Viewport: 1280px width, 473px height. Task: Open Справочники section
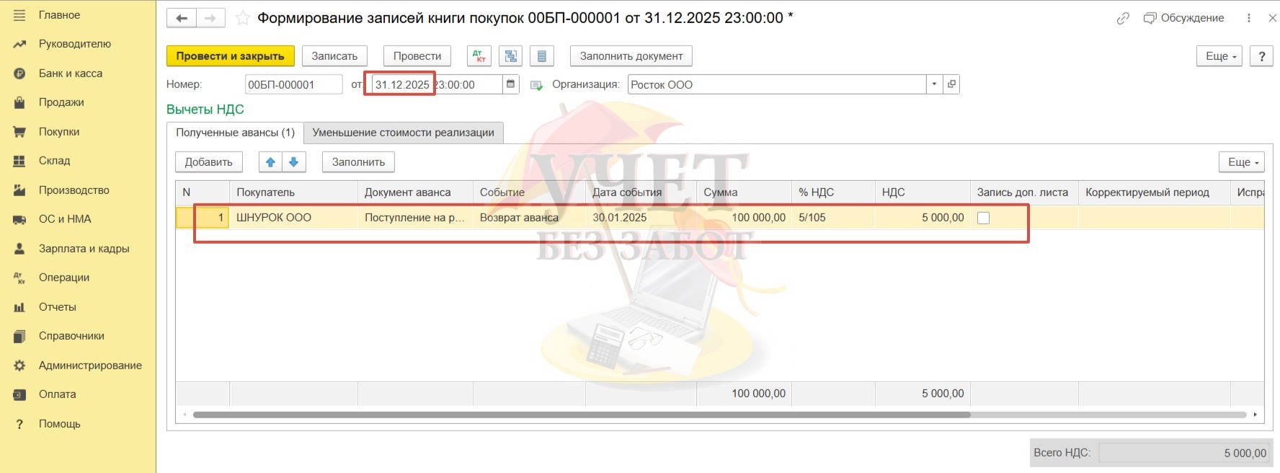71,336
